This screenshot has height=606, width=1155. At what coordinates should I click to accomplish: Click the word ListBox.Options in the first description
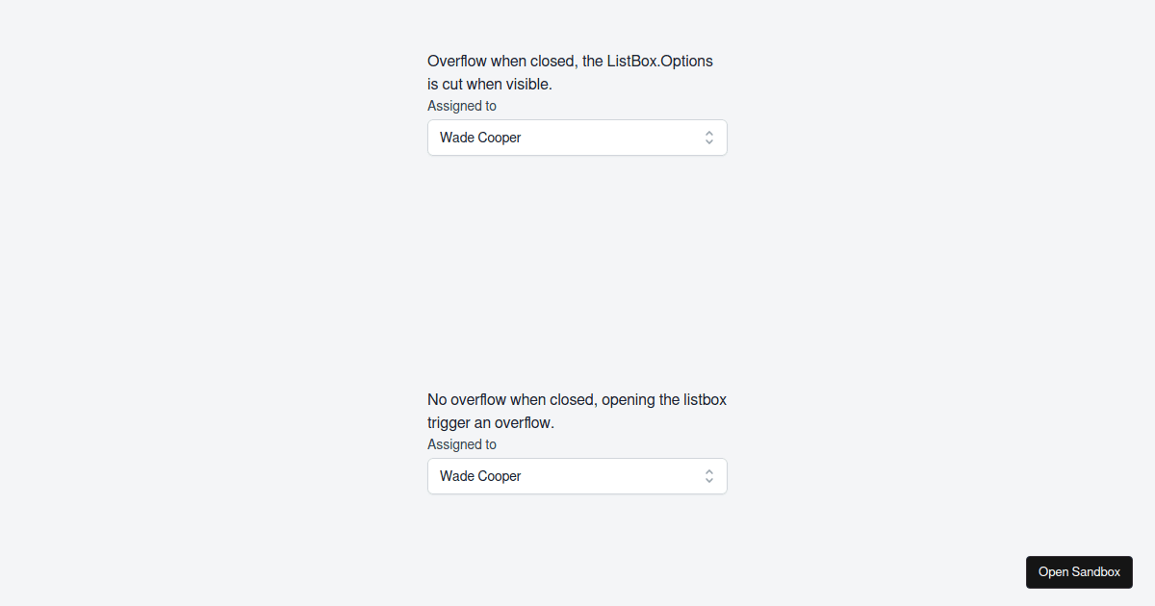coord(660,61)
